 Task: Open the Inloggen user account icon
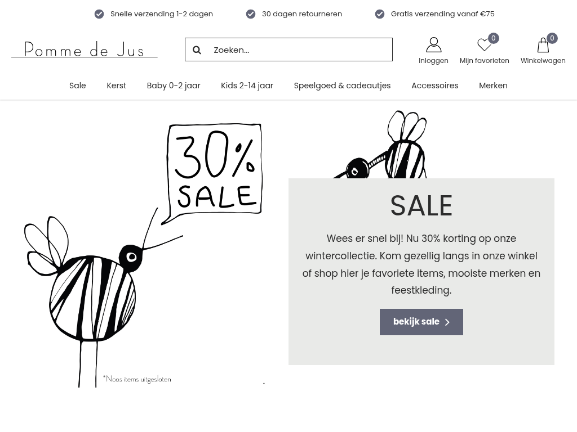(433, 45)
